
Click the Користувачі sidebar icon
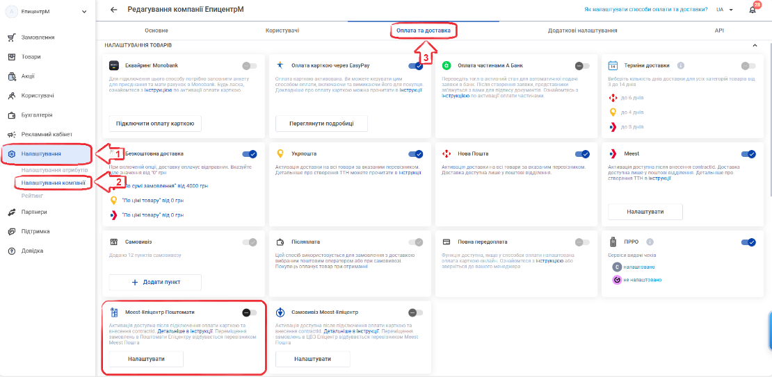pos(13,95)
